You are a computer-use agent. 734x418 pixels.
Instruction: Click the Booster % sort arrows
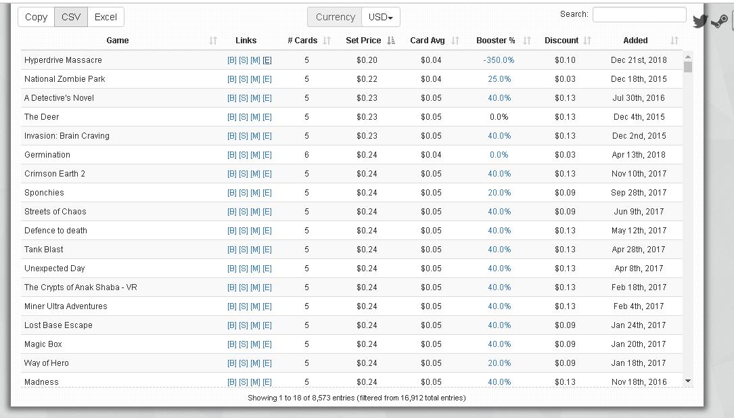[x=527, y=41]
